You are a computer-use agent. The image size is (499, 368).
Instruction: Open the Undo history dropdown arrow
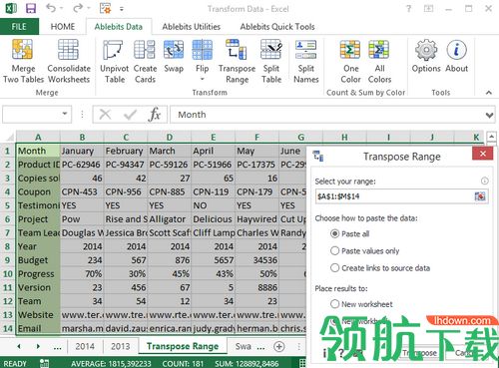tap(61, 9)
